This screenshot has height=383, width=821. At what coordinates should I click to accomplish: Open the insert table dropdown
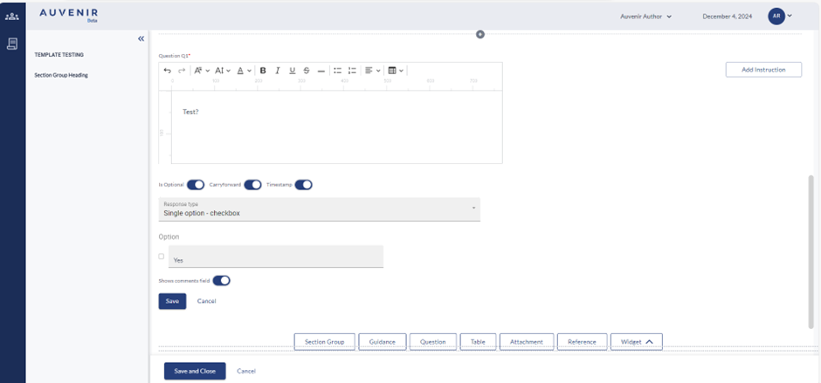tap(396, 71)
